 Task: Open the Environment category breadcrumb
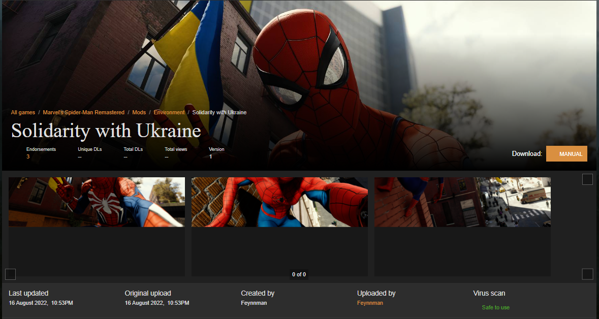[x=169, y=112]
